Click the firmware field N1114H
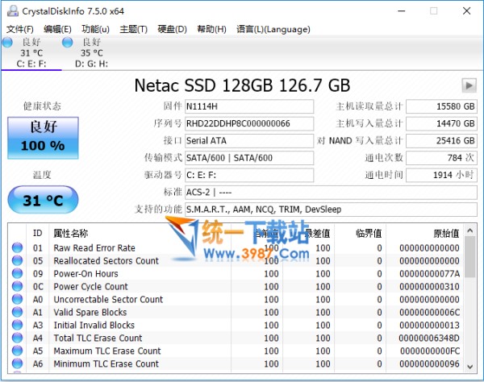484x382 pixels. [249, 106]
